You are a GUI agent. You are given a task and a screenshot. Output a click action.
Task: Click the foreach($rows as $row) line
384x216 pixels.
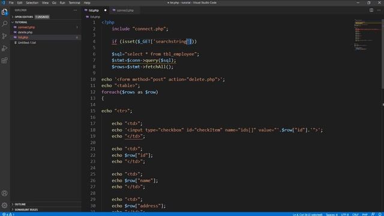pyautogui.click(x=130, y=92)
